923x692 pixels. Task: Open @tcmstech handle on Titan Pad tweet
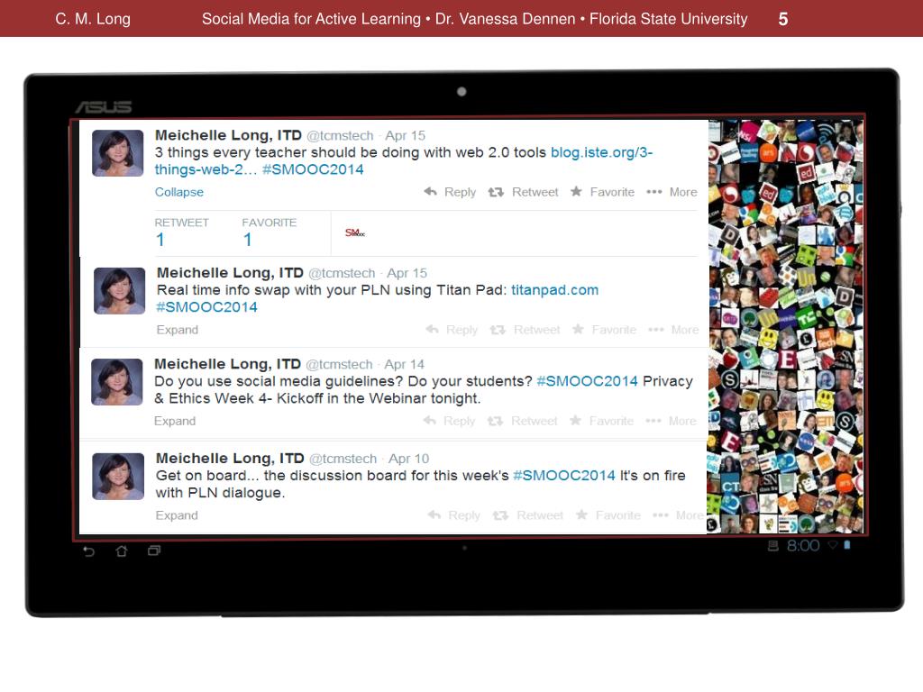click(342, 273)
